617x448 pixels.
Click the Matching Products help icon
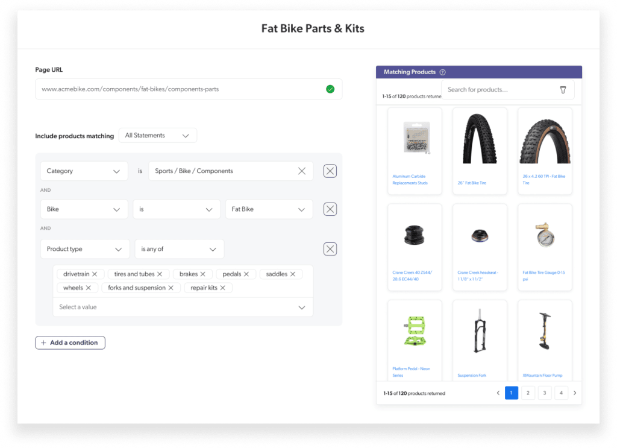pyautogui.click(x=442, y=72)
